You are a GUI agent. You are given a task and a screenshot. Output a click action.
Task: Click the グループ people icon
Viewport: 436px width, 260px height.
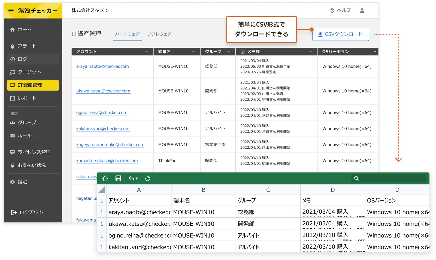(x=12, y=123)
